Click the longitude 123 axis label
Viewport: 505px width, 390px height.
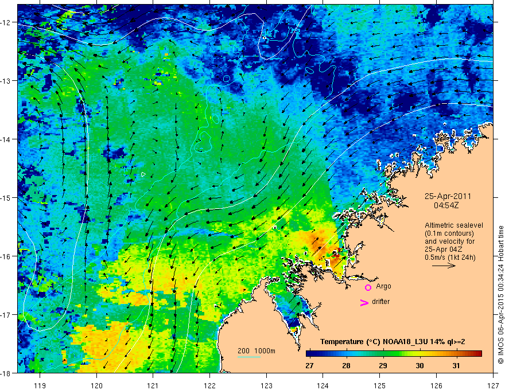coord(266,385)
